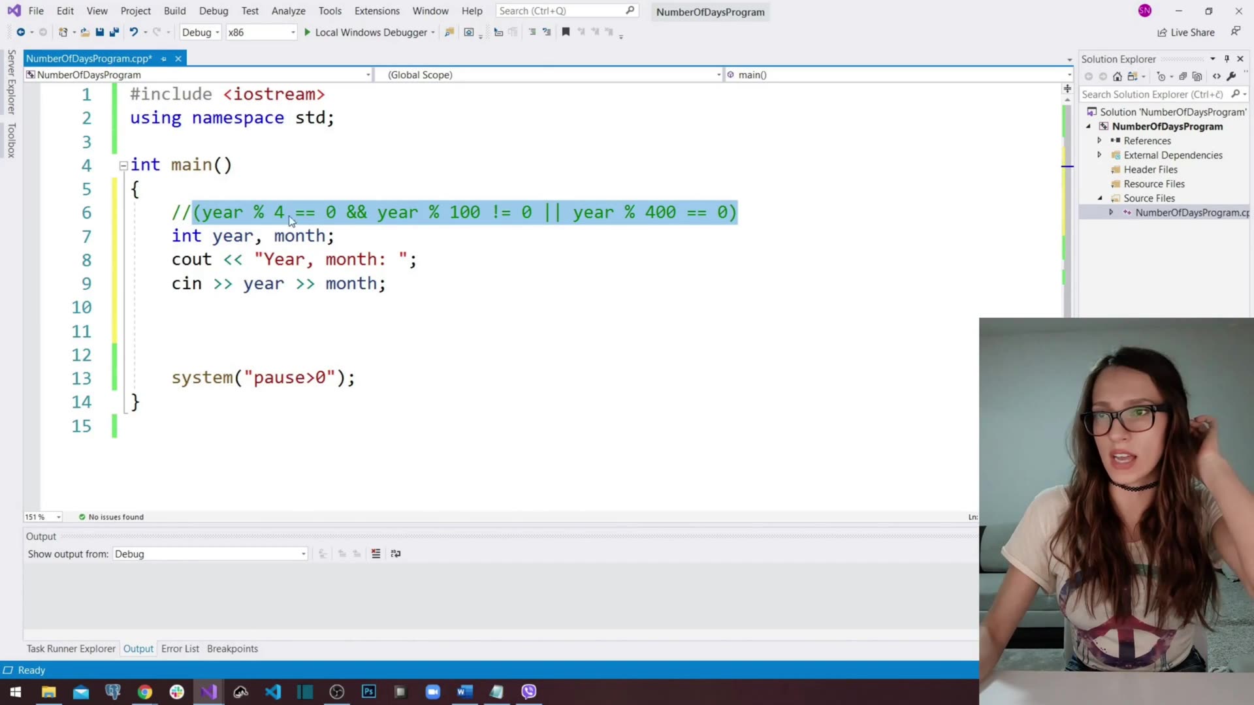Expand the Source Files folder
This screenshot has width=1254, height=705.
pyautogui.click(x=1101, y=198)
